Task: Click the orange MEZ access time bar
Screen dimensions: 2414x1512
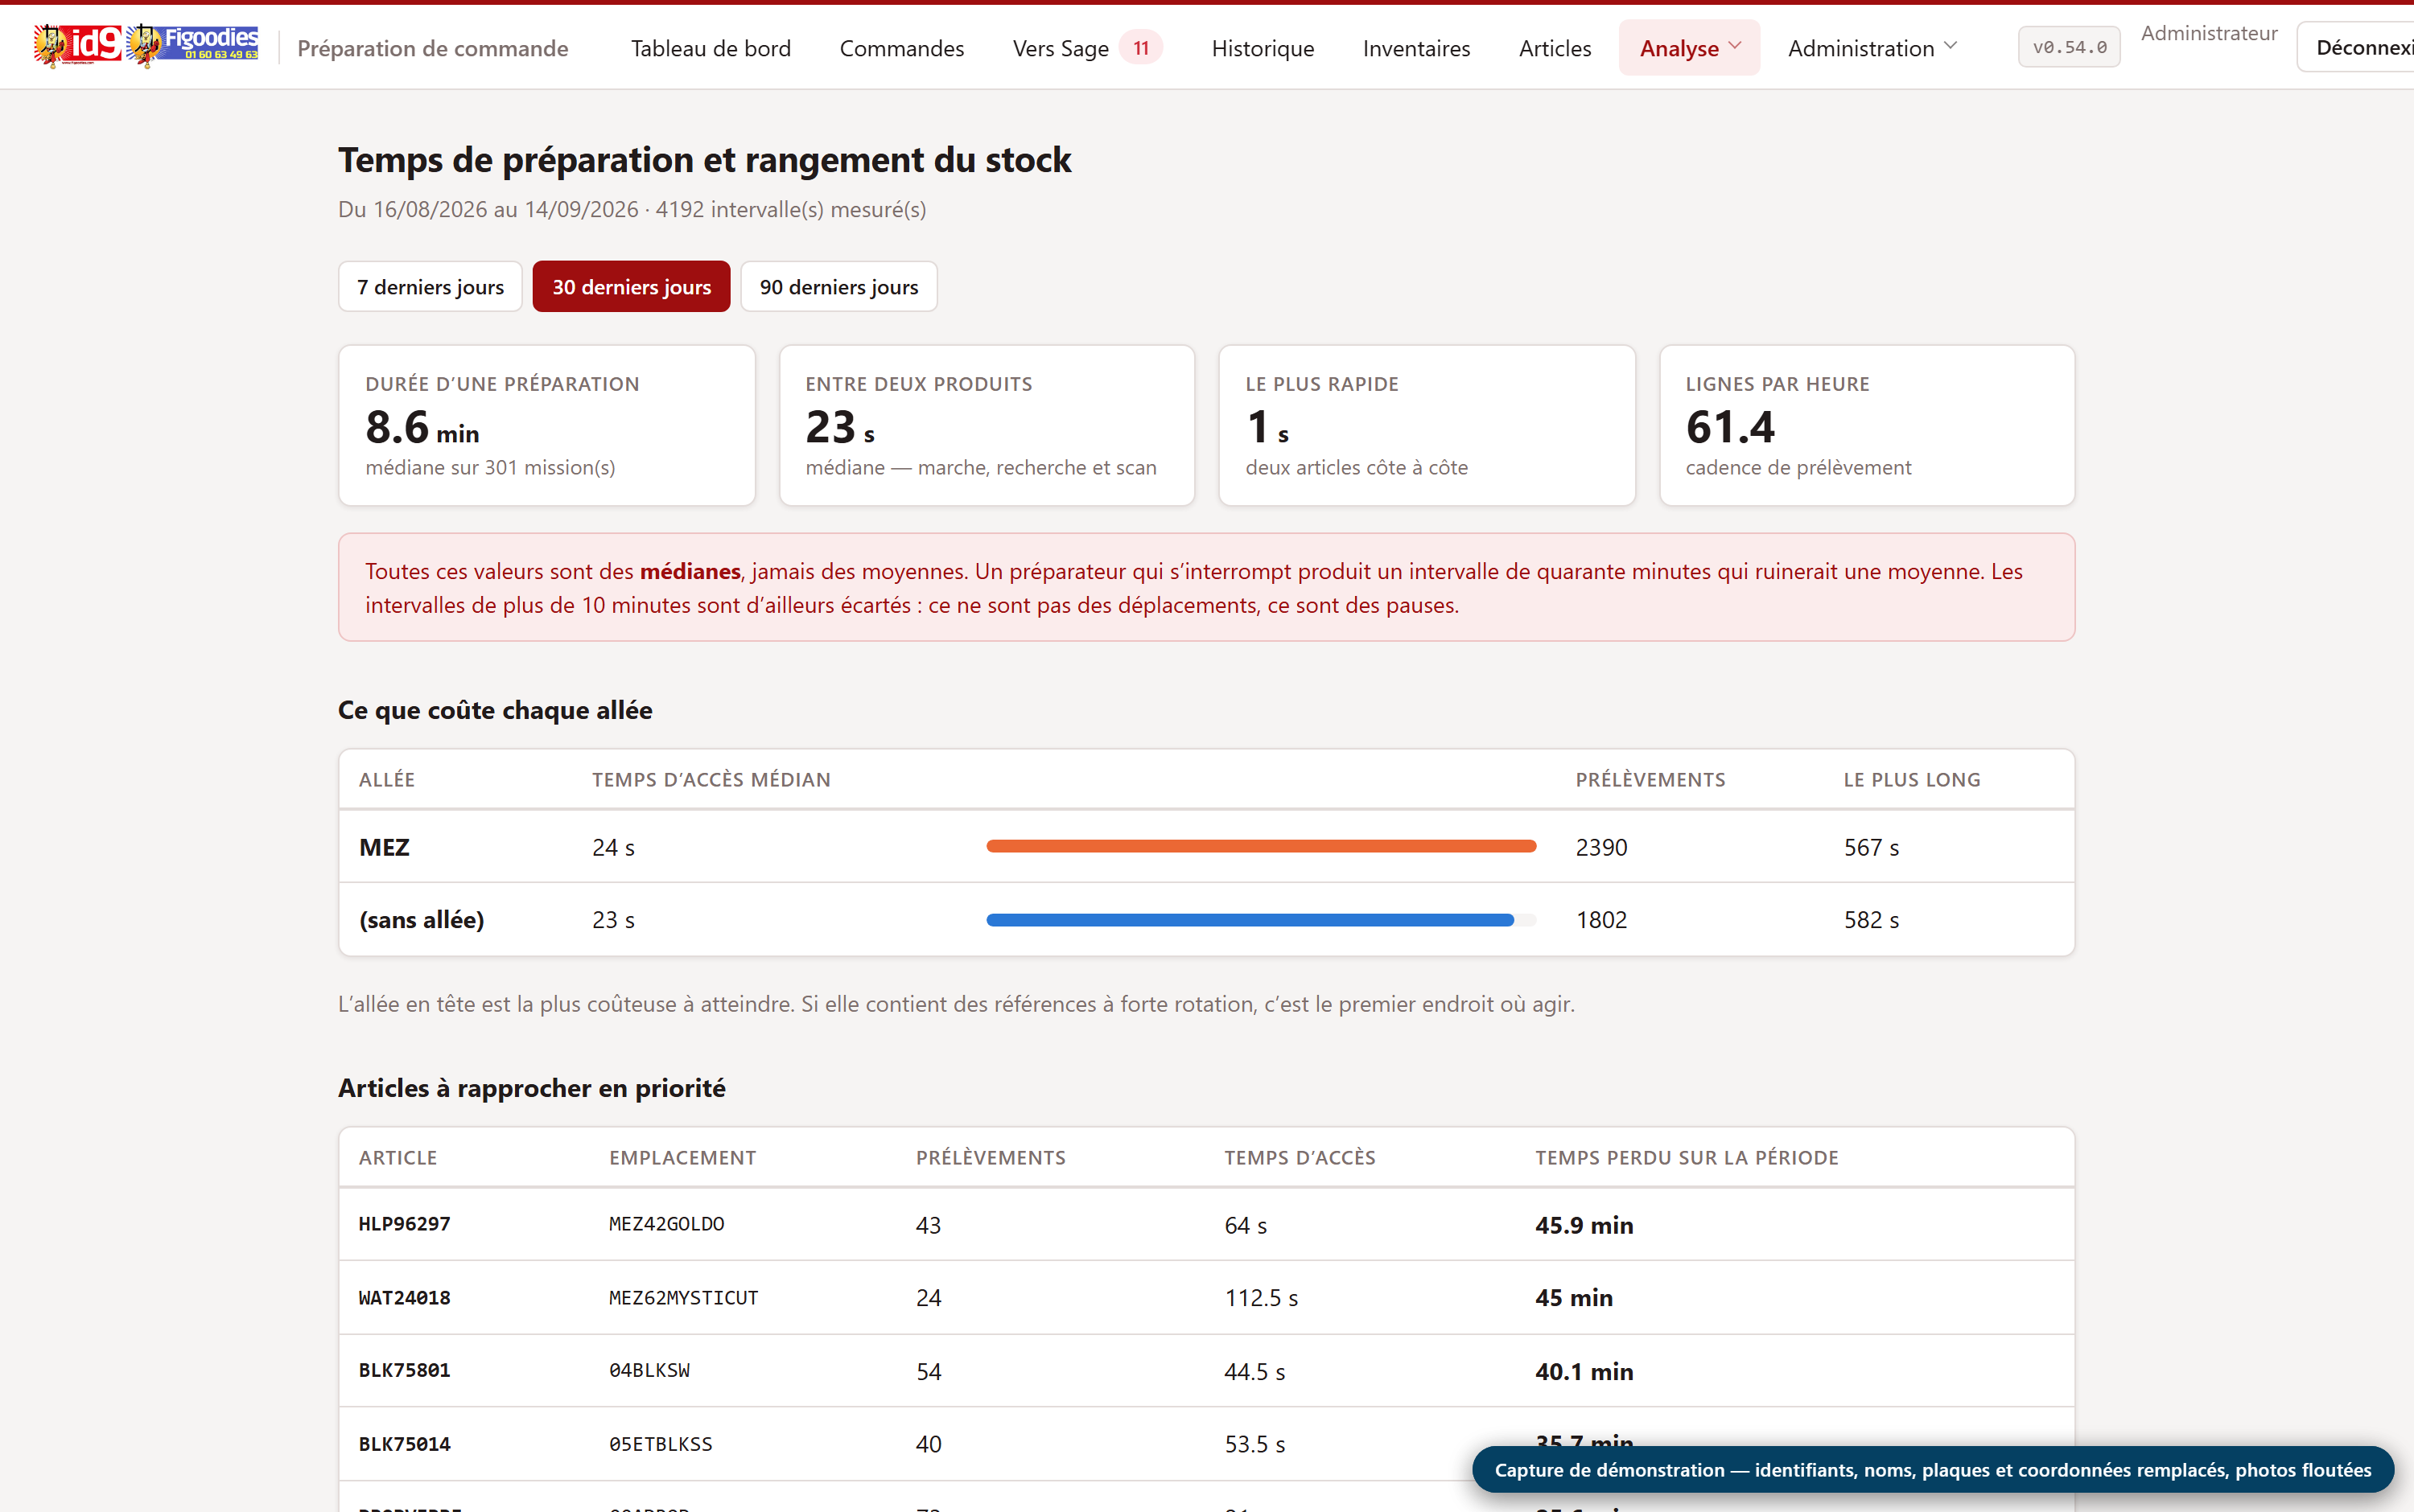Action: (x=1261, y=847)
